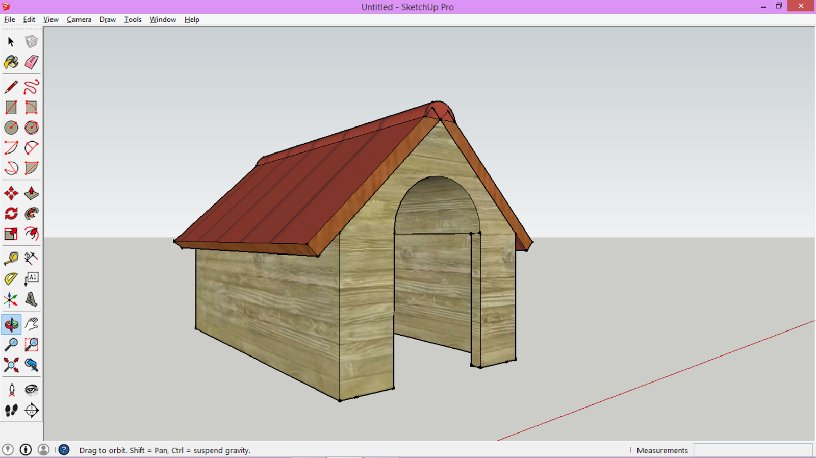Image resolution: width=816 pixels, height=458 pixels.
Task: Select the Line pencil tool
Action: [x=11, y=87]
